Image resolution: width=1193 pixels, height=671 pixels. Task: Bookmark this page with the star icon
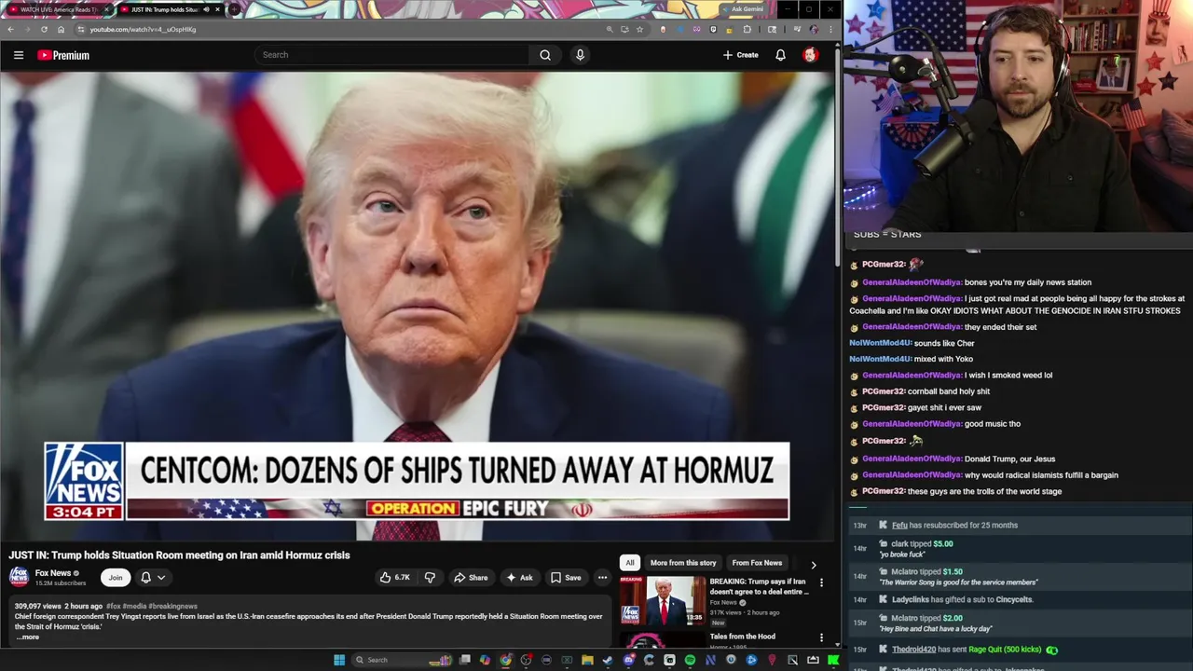coord(639,29)
